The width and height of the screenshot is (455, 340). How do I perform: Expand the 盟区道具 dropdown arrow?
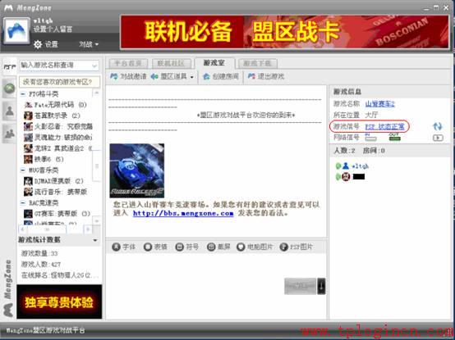click(191, 77)
